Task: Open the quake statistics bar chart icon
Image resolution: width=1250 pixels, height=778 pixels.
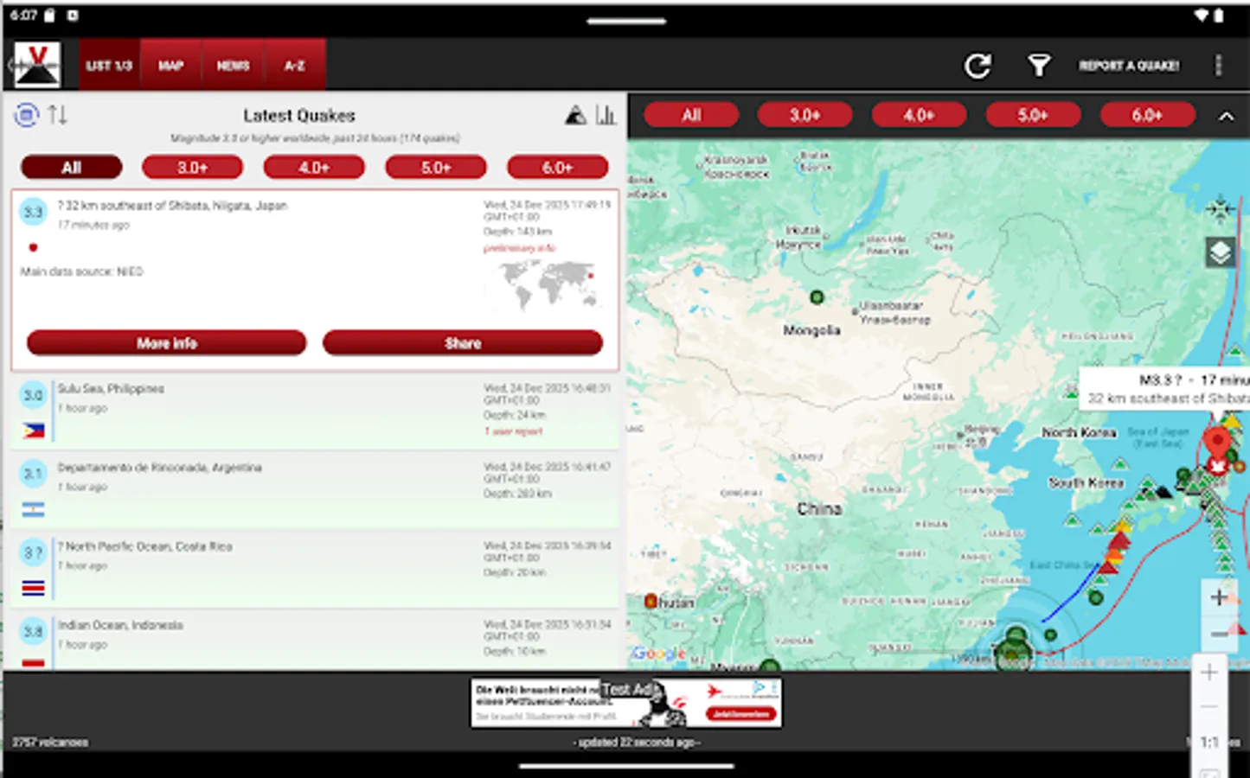Action: coord(606,114)
